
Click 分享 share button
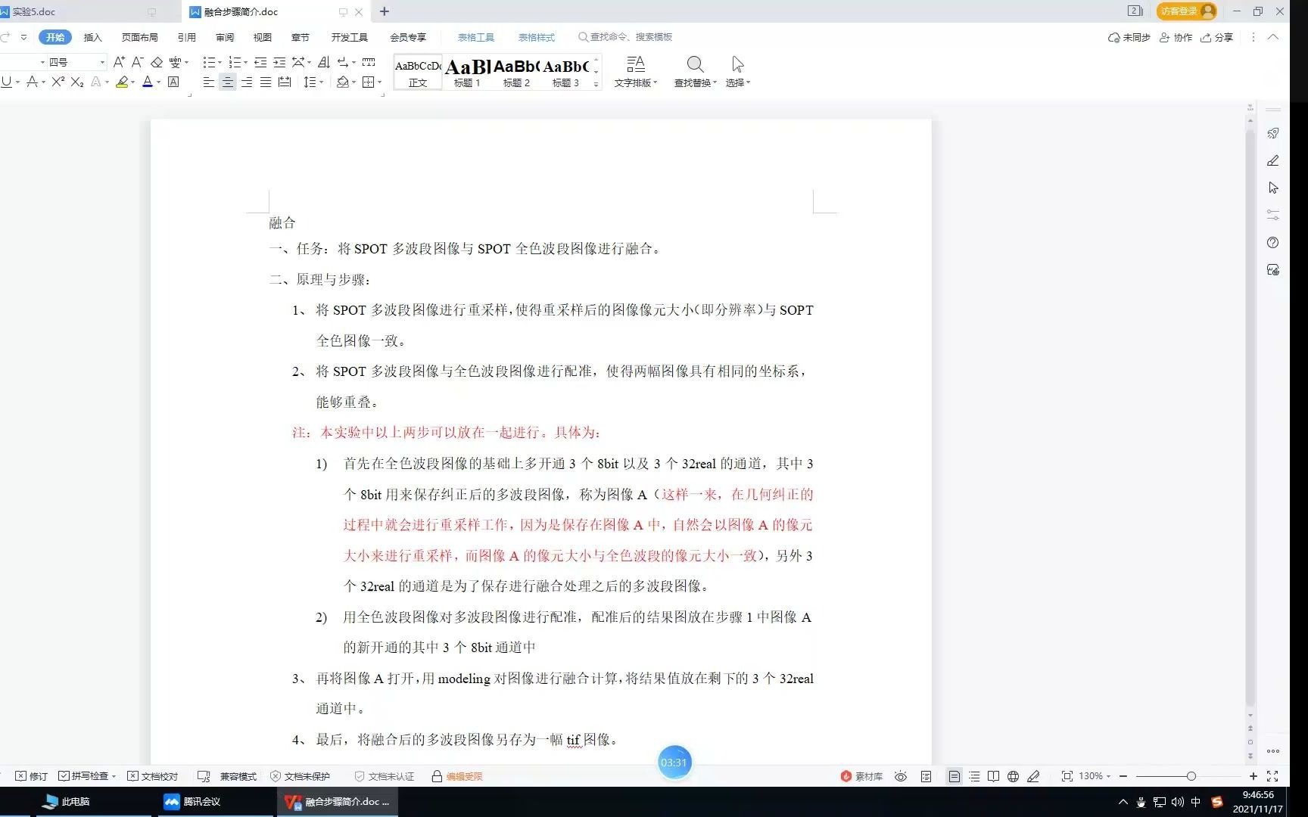1217,37
